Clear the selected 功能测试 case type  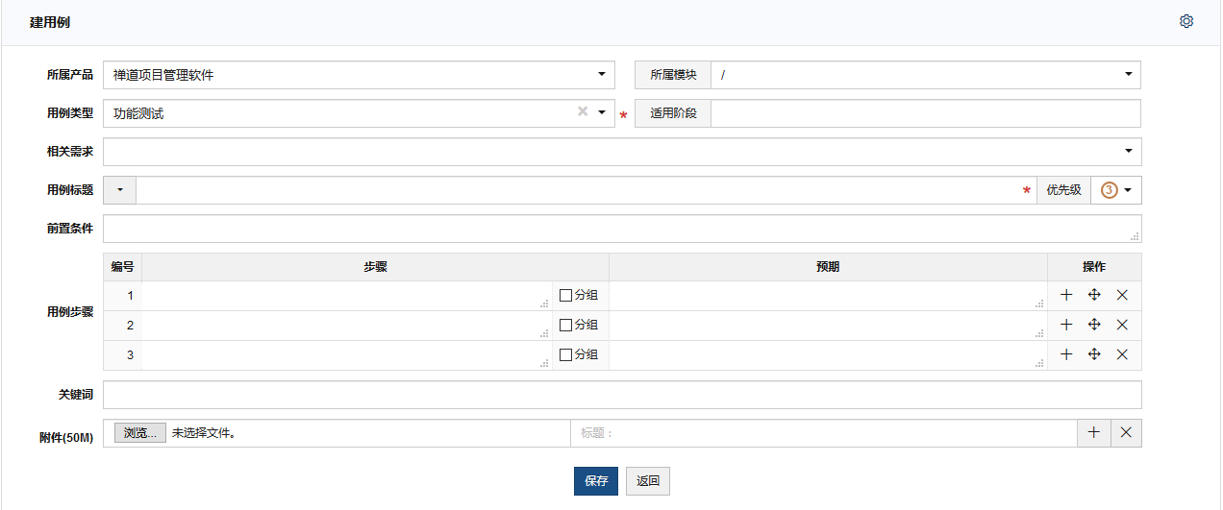(x=582, y=112)
